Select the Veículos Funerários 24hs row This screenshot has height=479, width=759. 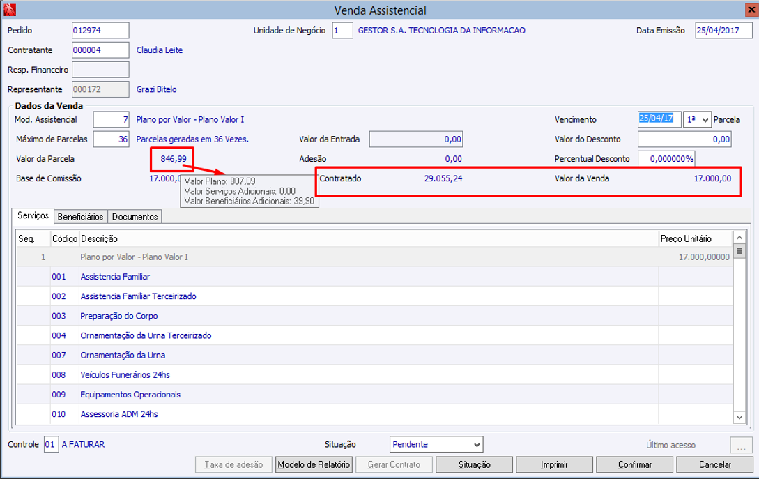coord(375,374)
